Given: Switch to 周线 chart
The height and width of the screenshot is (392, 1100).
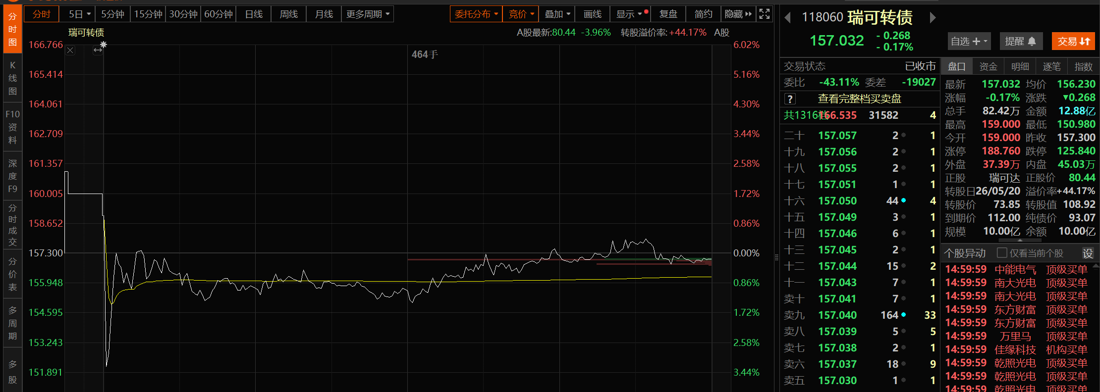Looking at the screenshot, I should click(289, 14).
